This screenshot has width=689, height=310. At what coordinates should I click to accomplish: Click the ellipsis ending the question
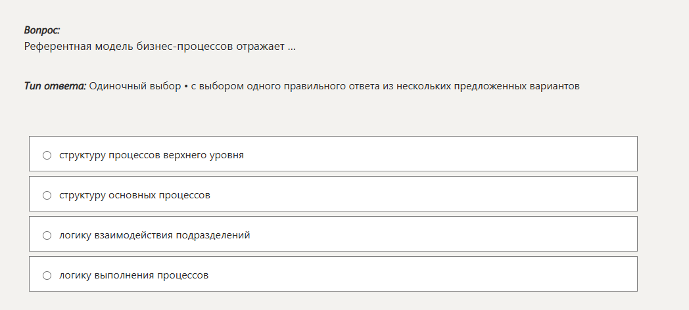291,47
